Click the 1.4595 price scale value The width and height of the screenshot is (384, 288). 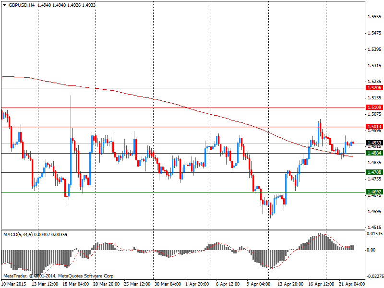click(375, 212)
